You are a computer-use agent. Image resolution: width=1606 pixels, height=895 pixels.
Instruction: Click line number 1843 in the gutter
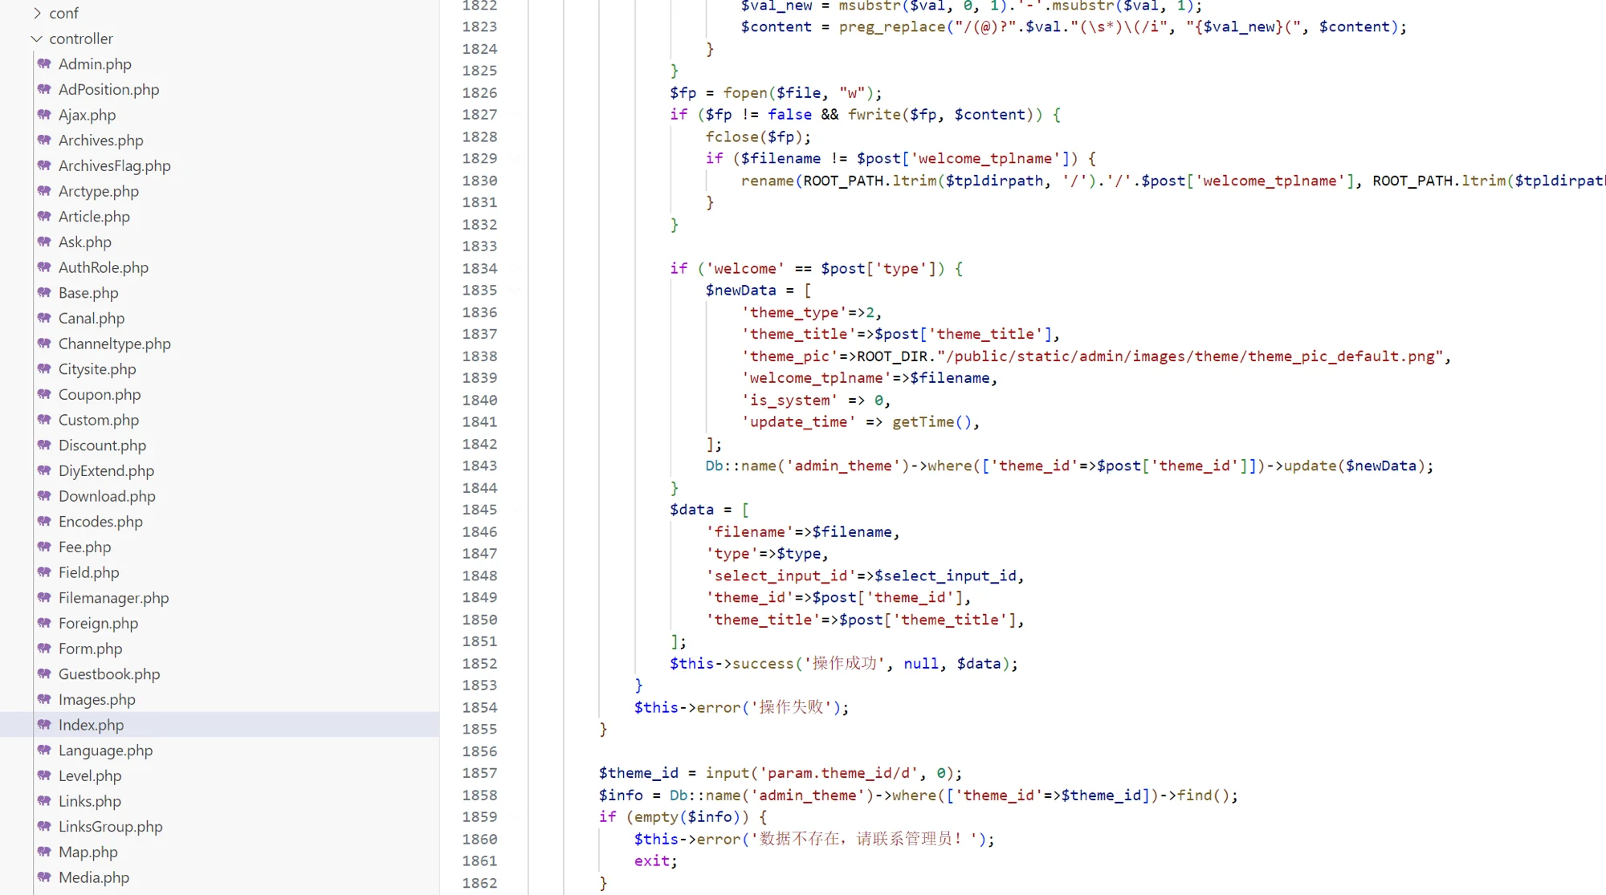(x=479, y=466)
